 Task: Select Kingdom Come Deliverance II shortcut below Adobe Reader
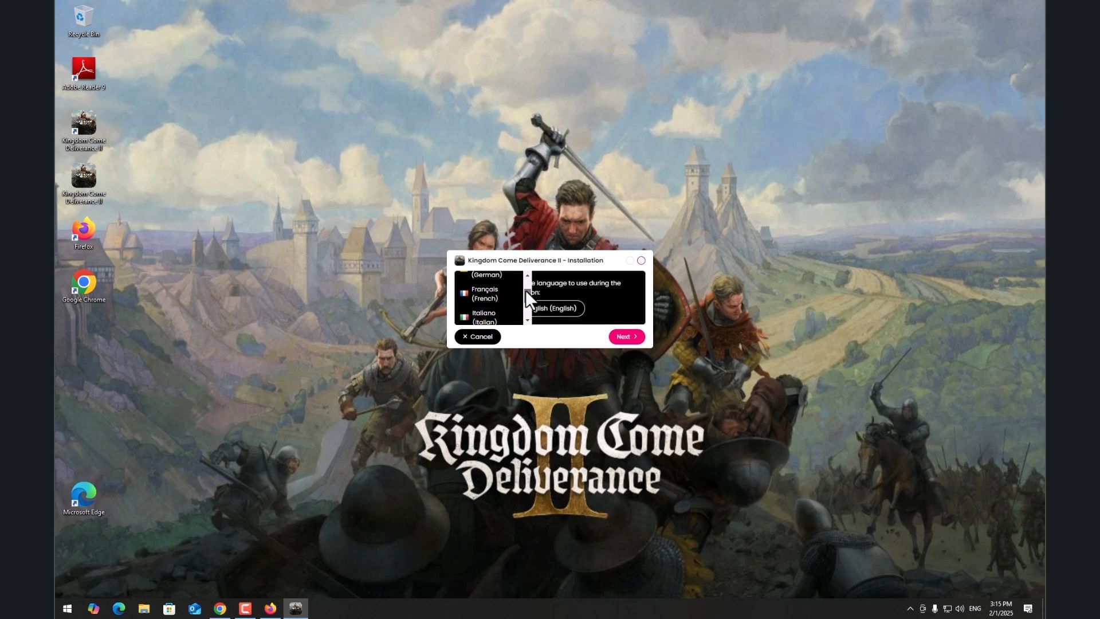coord(84,131)
